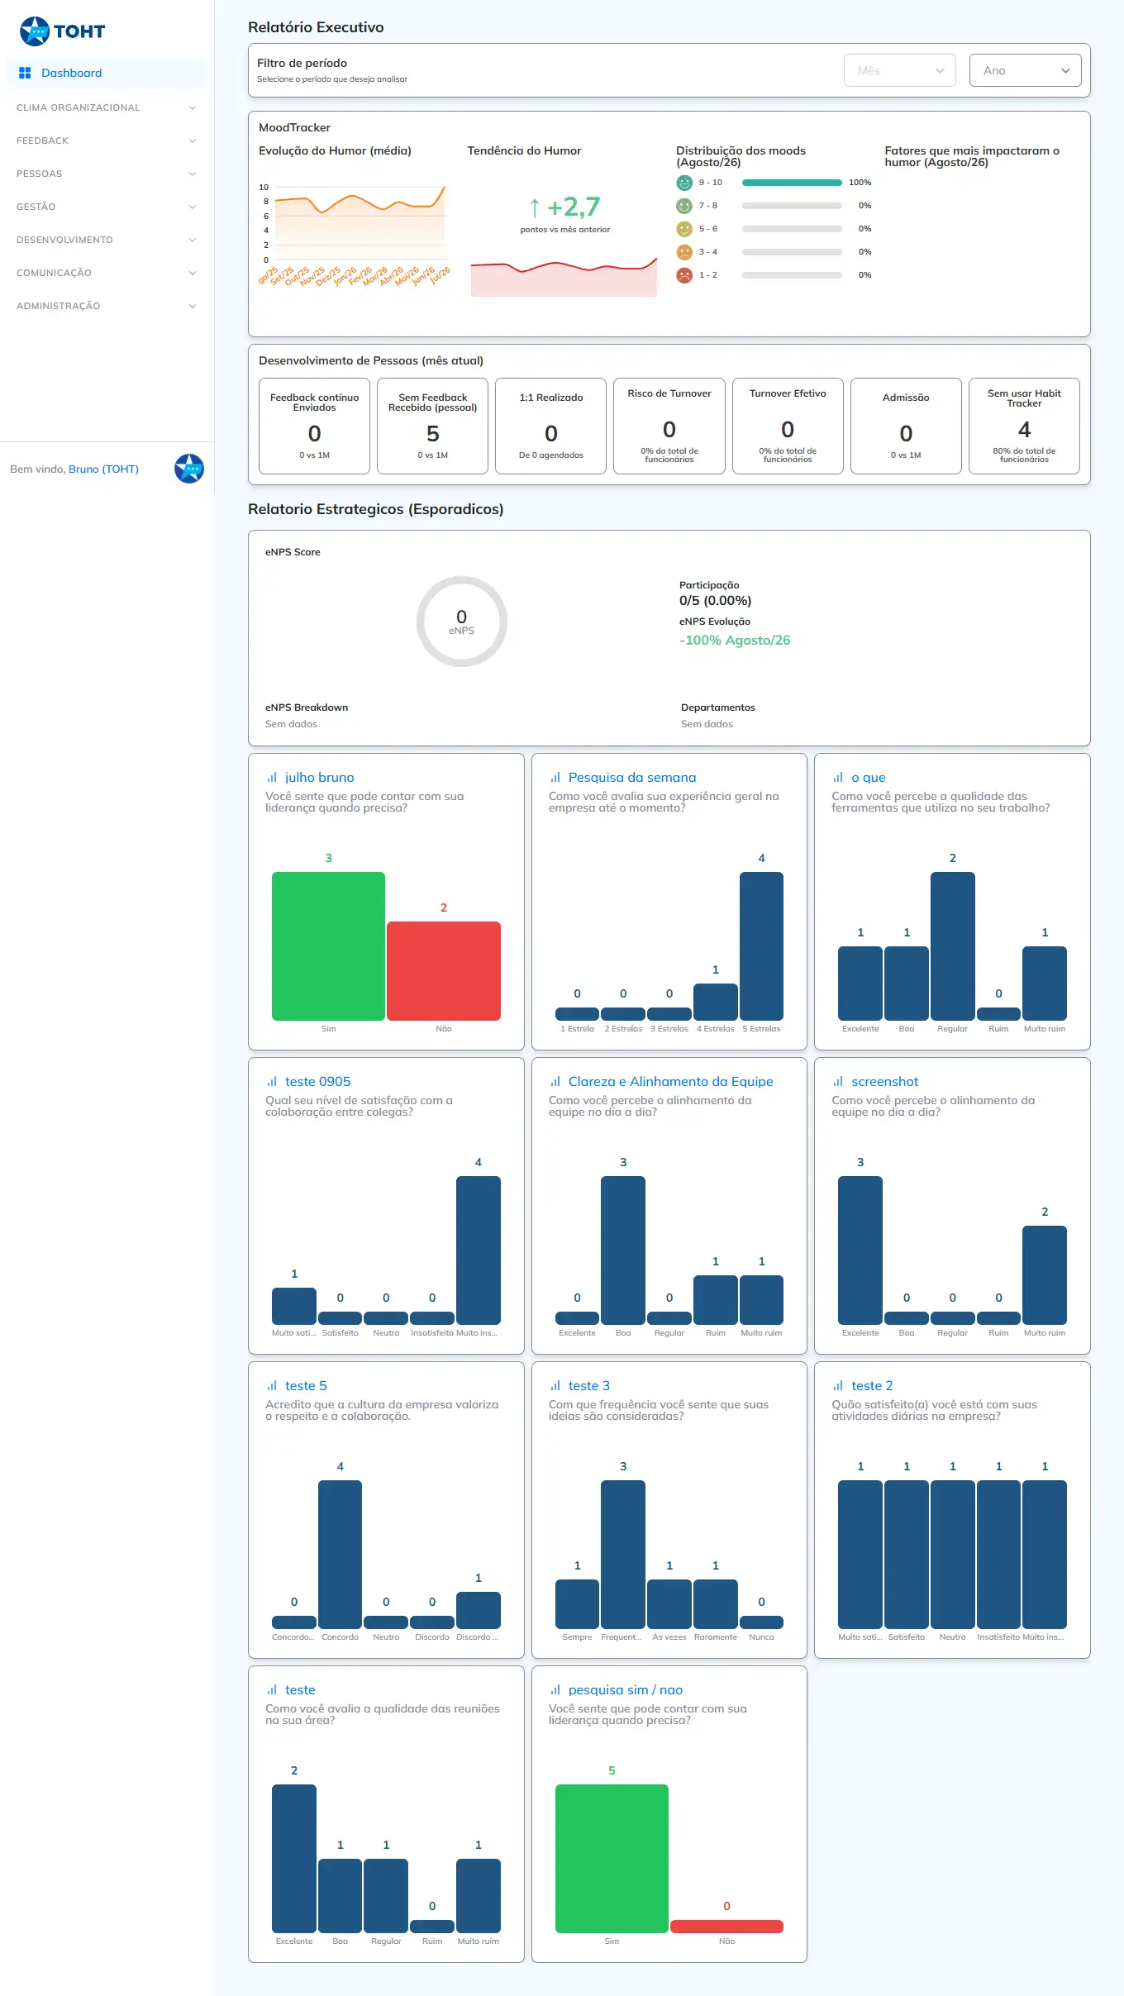Viewport: 1124px width, 1996px height.
Task: Click the 1 - 2 angry mood face
Action: point(684,275)
